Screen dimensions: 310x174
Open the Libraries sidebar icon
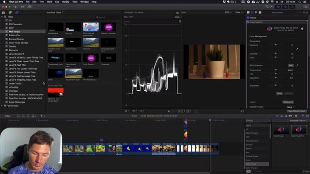click(x=3, y=13)
